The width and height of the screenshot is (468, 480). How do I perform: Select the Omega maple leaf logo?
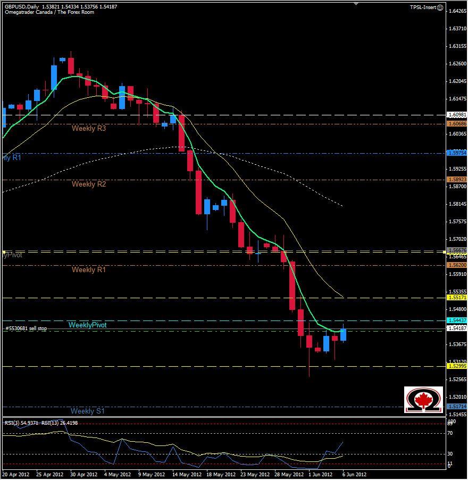tap(424, 400)
